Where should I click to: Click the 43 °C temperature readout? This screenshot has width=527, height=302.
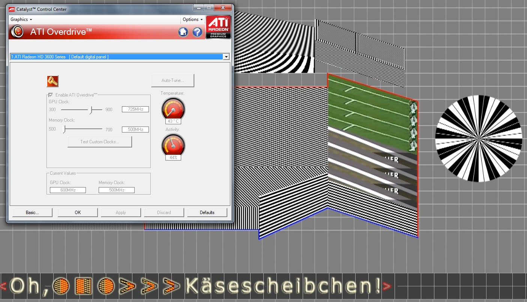173,121
